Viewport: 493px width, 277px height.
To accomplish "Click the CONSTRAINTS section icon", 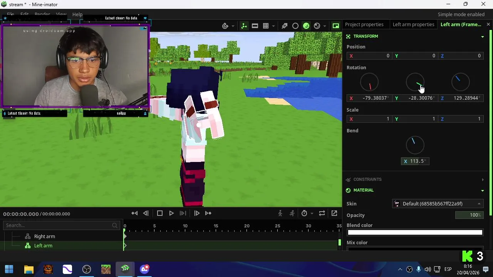I will click(x=348, y=180).
